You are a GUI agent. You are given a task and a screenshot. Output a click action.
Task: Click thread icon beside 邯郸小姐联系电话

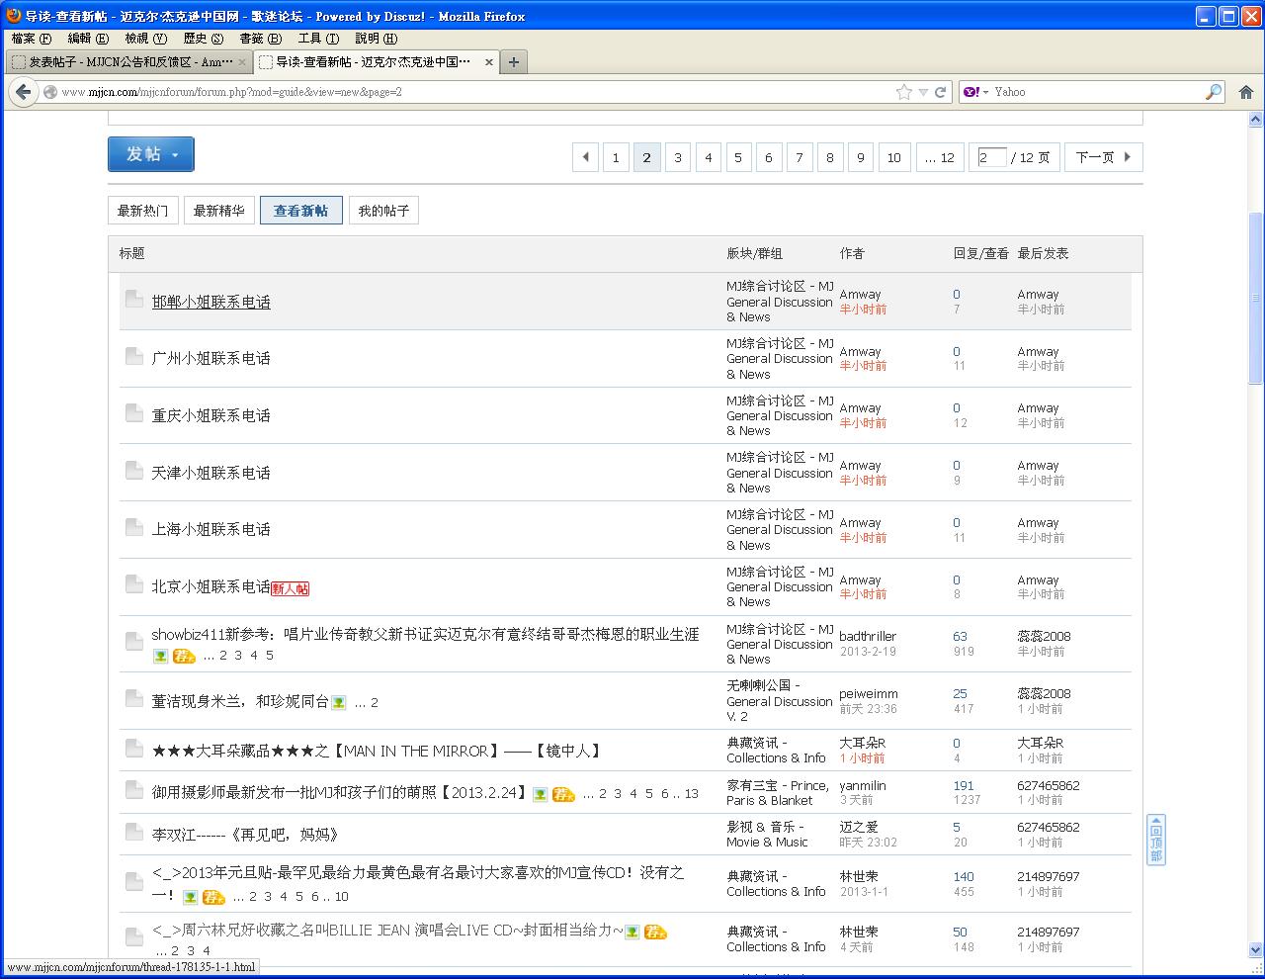tap(134, 299)
